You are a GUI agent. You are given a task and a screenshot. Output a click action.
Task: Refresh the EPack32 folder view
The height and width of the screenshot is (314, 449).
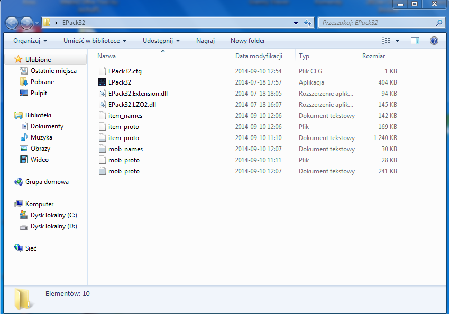tap(308, 23)
